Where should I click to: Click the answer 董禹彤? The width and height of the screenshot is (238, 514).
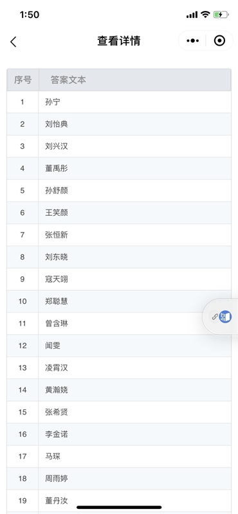pyautogui.click(x=57, y=168)
